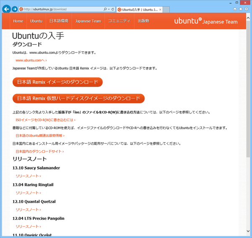252x238 pixels.
Task: Maximize the browser window
Action: point(236,3)
